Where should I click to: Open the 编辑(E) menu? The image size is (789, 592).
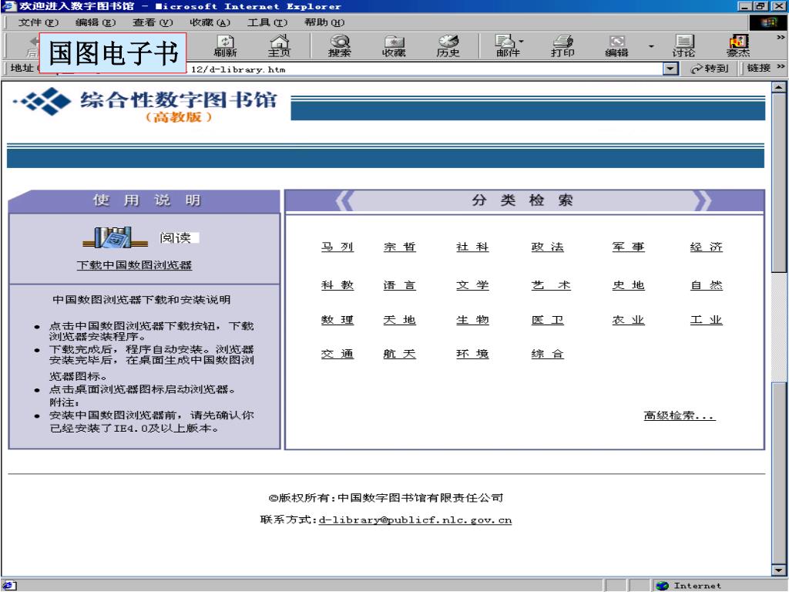(96, 22)
